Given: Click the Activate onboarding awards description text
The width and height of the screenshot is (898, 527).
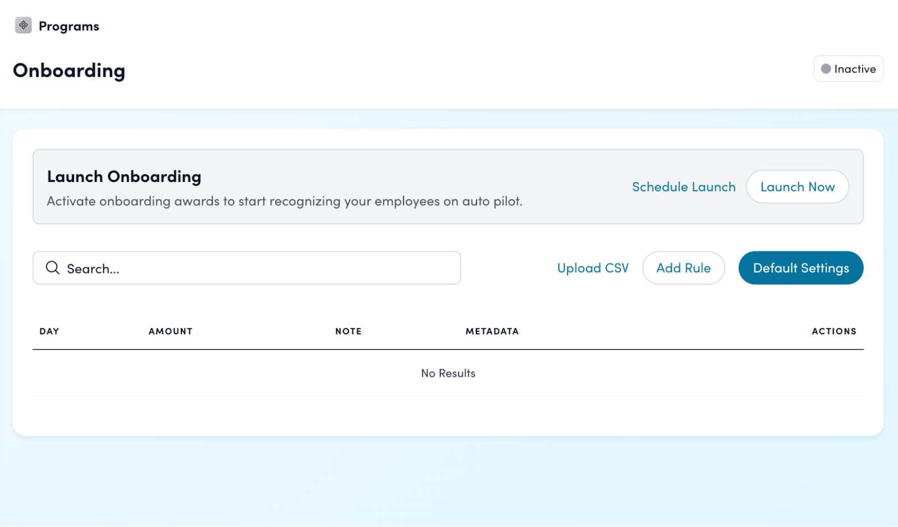Looking at the screenshot, I should tap(285, 201).
